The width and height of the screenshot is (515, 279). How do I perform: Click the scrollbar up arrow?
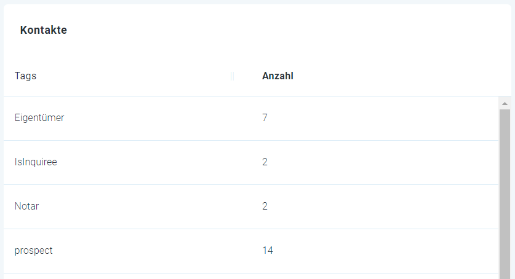click(x=505, y=104)
